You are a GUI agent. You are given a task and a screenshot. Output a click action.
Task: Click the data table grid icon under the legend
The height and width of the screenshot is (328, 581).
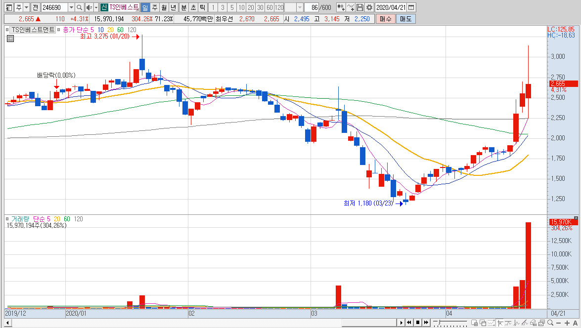pos(10,38)
